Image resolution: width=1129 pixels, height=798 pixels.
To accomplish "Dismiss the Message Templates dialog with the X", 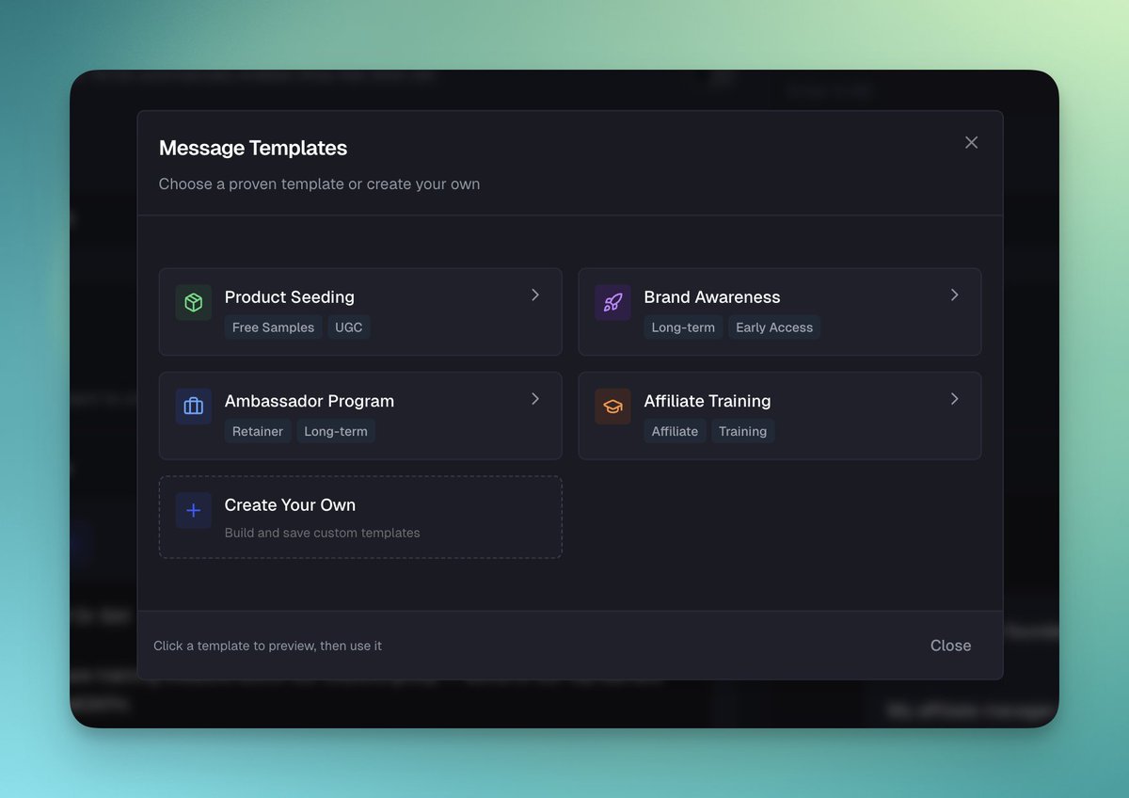I will pos(971,142).
